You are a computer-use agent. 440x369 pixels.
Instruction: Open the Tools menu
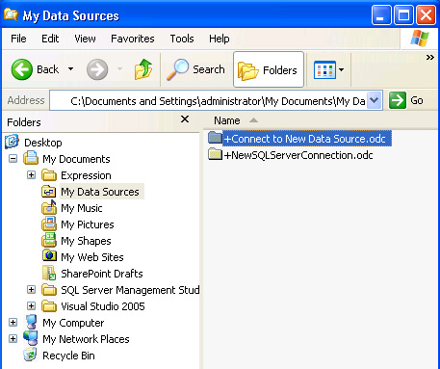pos(182,39)
